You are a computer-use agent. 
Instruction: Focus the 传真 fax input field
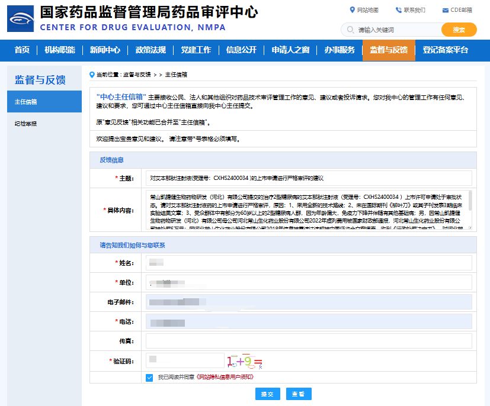pos(308,341)
